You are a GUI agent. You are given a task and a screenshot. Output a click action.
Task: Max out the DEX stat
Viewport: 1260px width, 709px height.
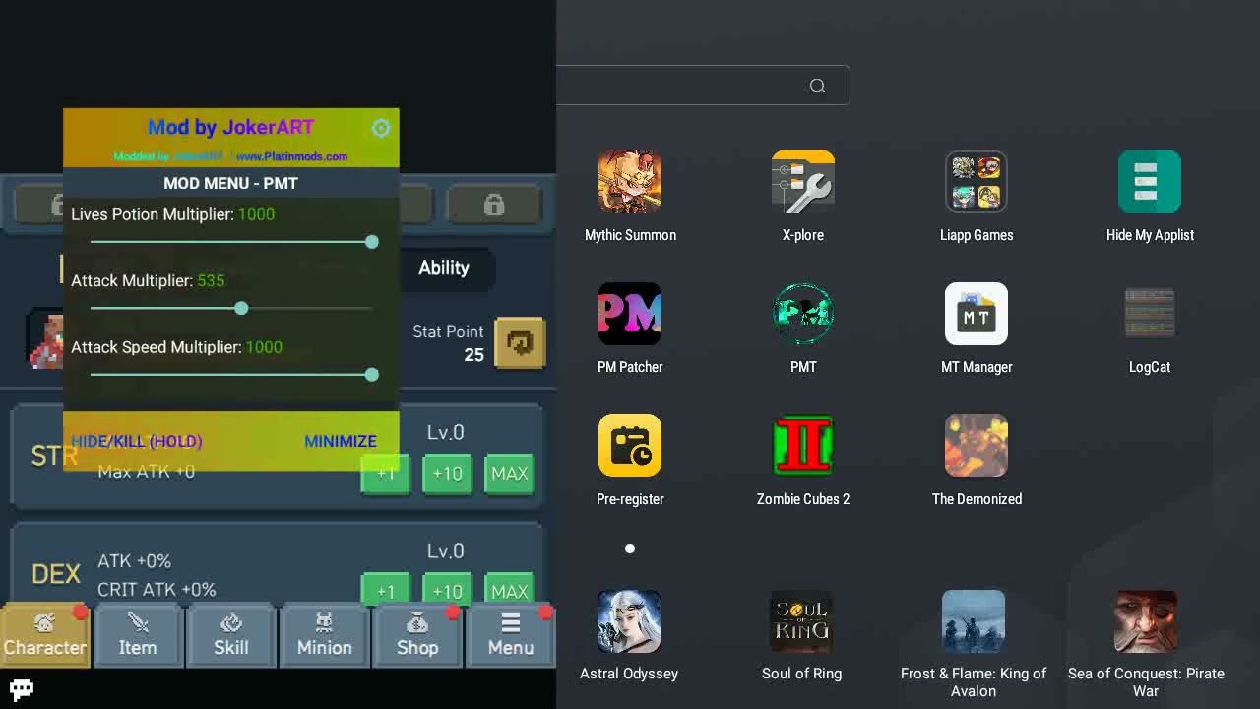point(510,589)
